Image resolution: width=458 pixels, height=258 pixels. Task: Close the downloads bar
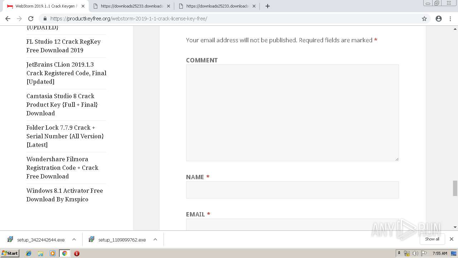[x=452, y=239]
